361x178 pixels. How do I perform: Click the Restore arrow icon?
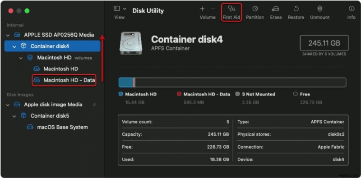pyautogui.click(x=296, y=9)
